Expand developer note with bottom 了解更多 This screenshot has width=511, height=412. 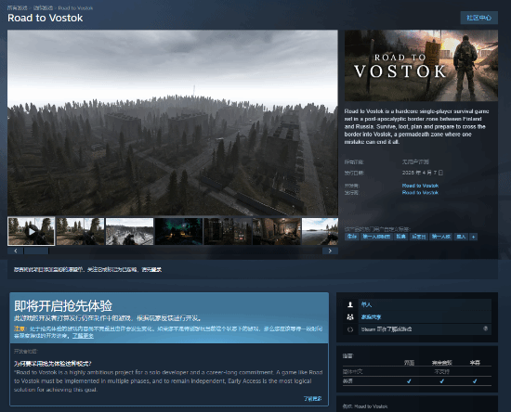pos(312,399)
